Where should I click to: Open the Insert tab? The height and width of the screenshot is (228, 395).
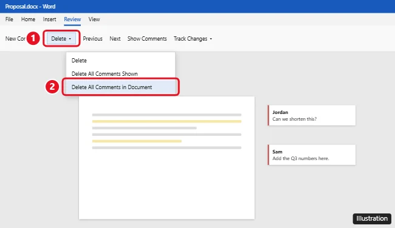click(x=49, y=19)
